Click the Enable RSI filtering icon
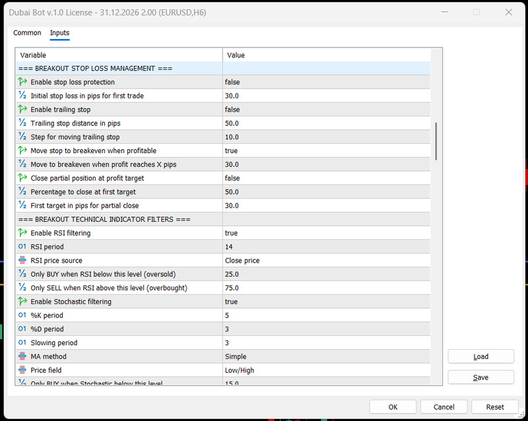 22,233
